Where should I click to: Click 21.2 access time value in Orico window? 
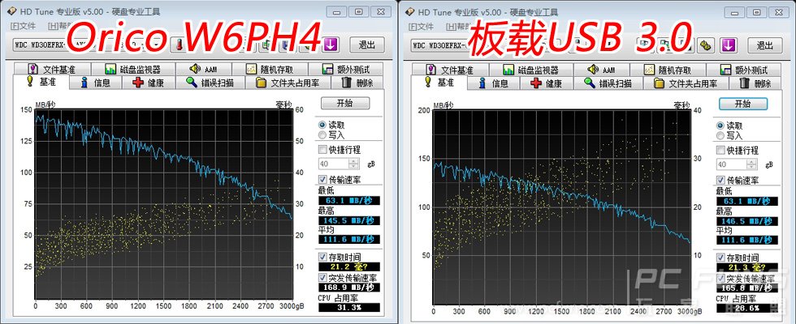(348, 267)
